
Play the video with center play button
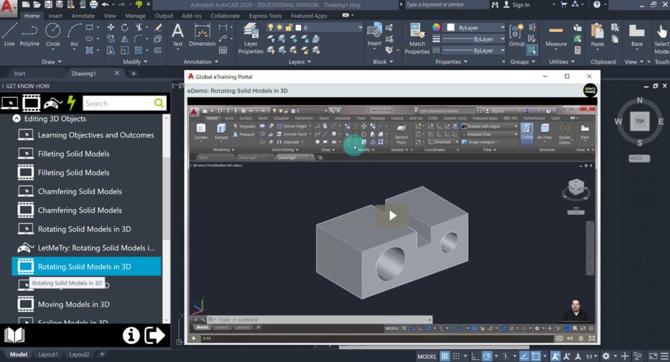point(393,215)
